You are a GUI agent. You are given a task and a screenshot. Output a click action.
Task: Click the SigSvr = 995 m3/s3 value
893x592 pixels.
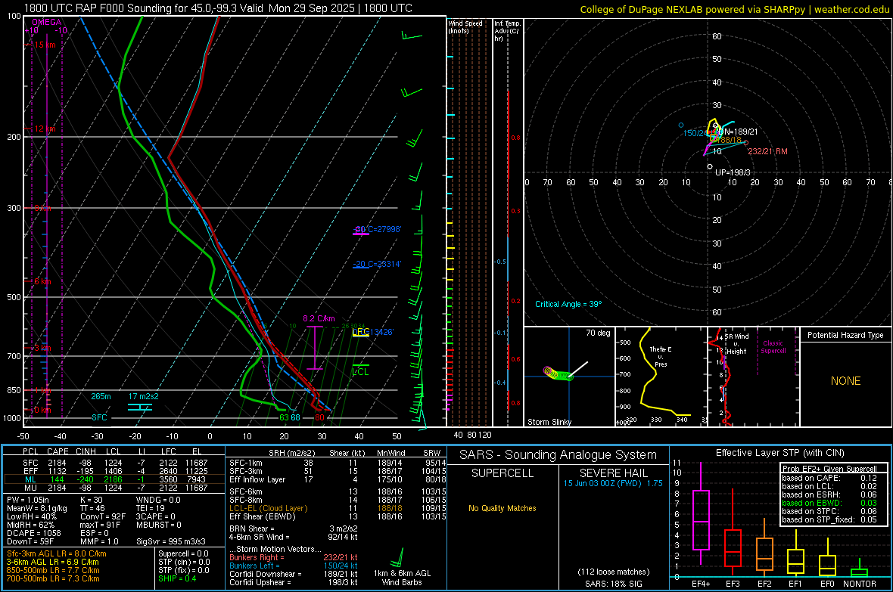point(171,541)
